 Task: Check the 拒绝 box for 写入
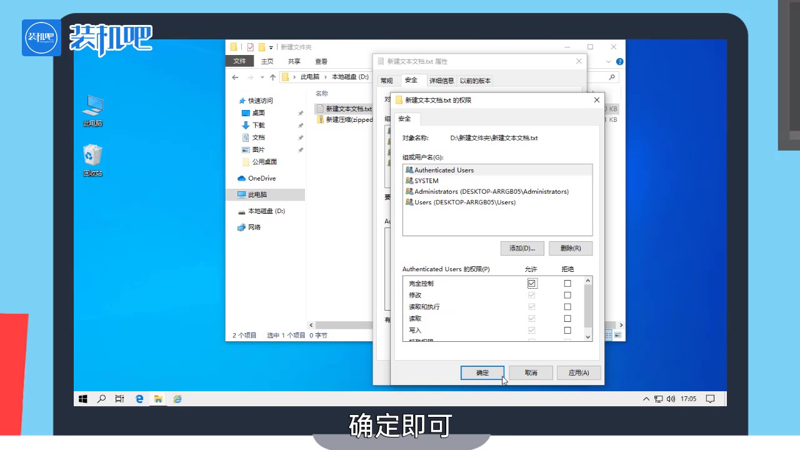pyautogui.click(x=567, y=330)
